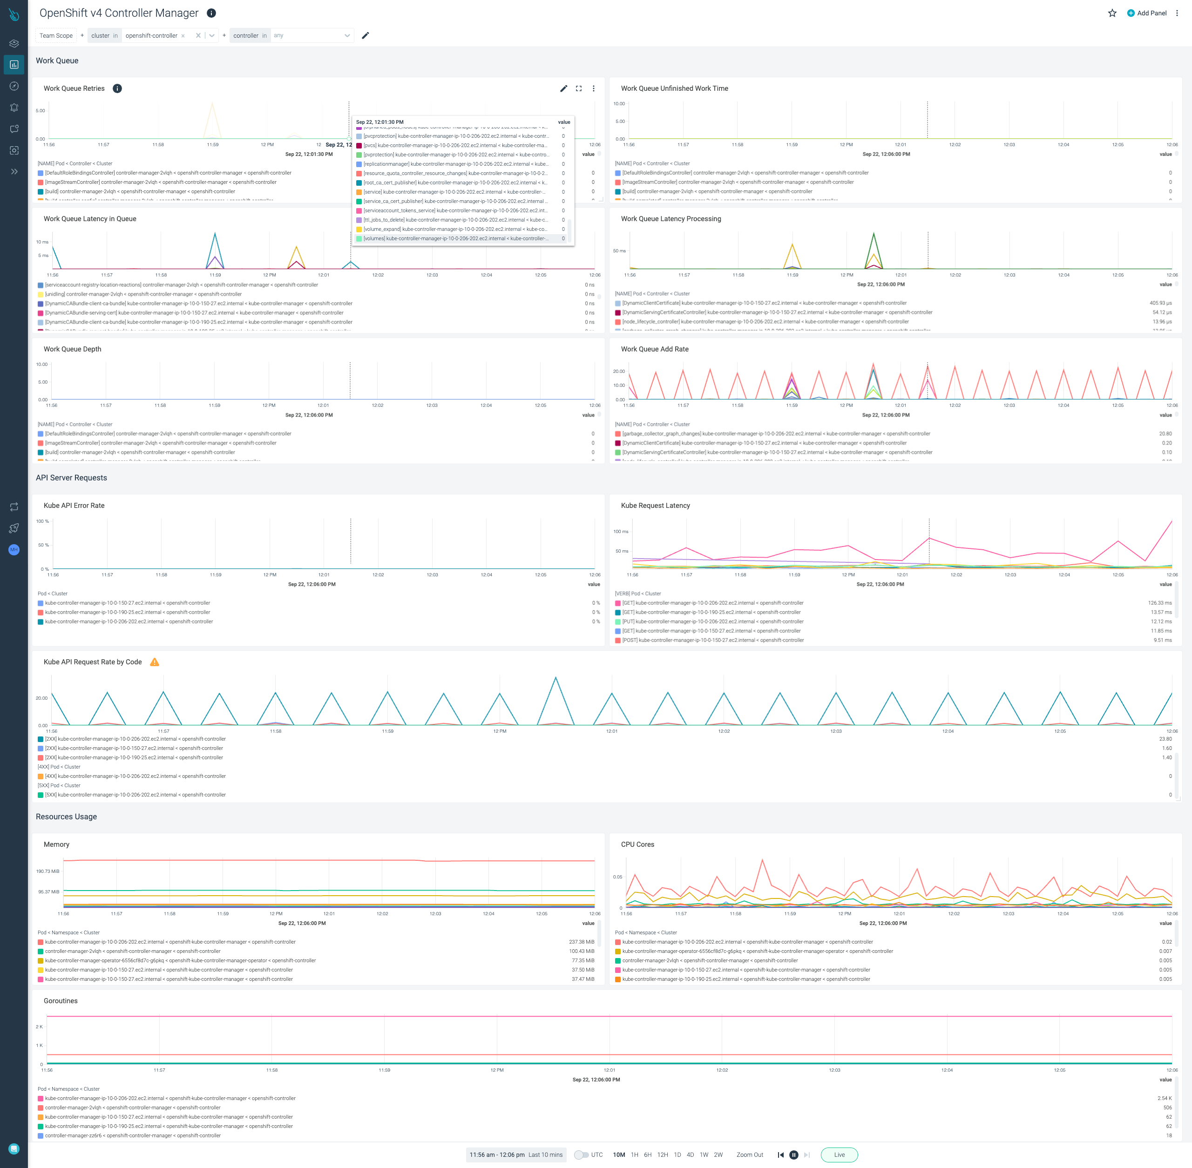Viewport: 1192px width, 1168px height.
Task: Open the cluster scope dropdown chevron
Action: click(x=212, y=35)
